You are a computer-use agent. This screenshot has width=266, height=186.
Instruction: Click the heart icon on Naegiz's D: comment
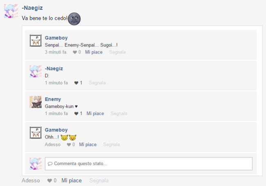point(76,83)
